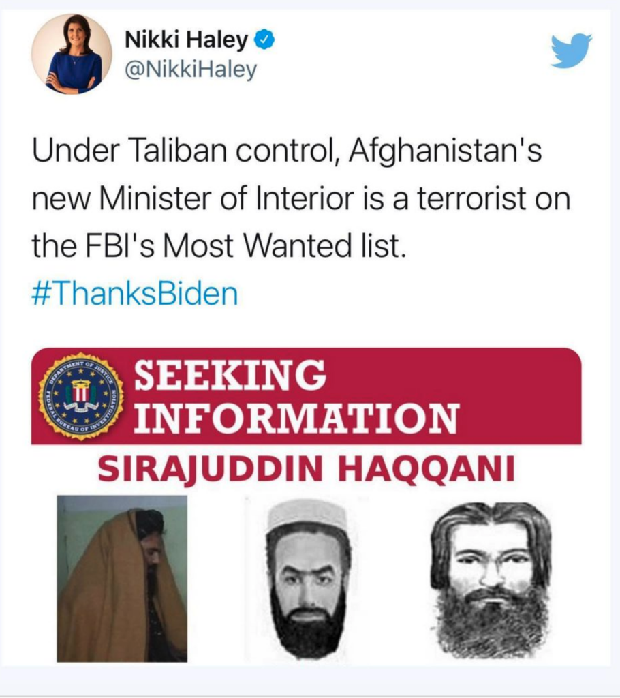Open Nikki Haley's round profile photo

click(72, 54)
